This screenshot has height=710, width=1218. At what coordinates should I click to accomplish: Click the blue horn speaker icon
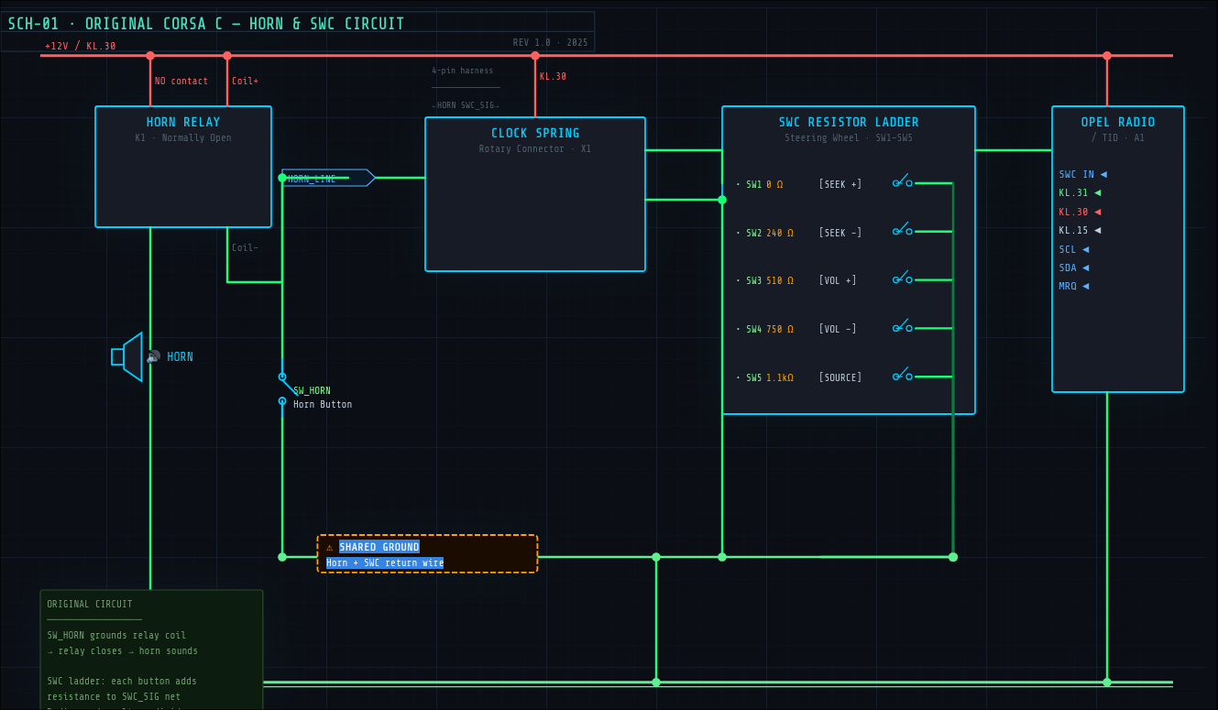(x=128, y=356)
